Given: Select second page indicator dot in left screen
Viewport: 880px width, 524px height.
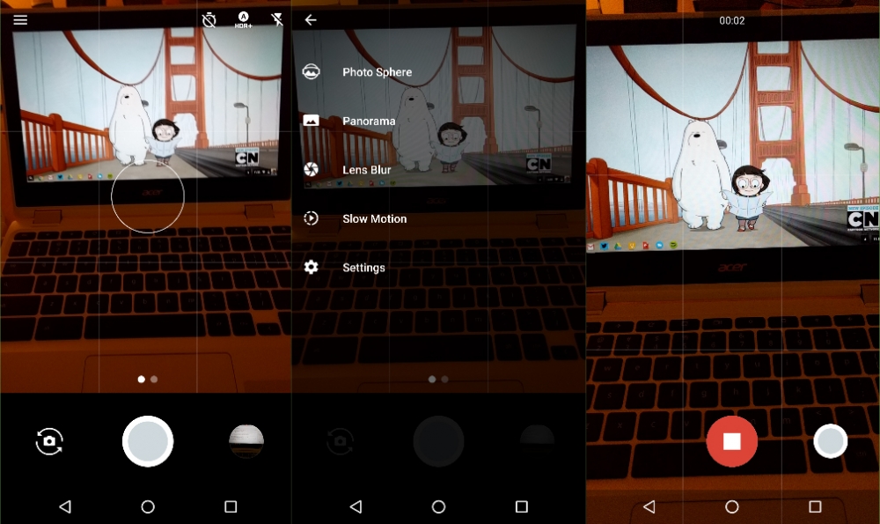Looking at the screenshot, I should coord(154,379).
